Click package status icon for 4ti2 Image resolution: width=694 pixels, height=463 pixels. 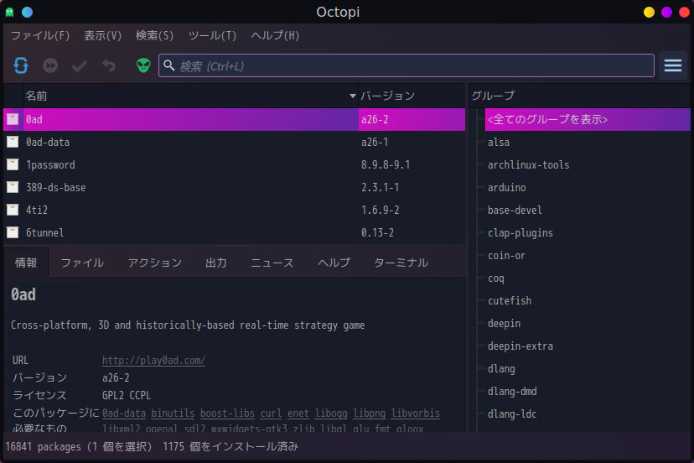tap(13, 210)
